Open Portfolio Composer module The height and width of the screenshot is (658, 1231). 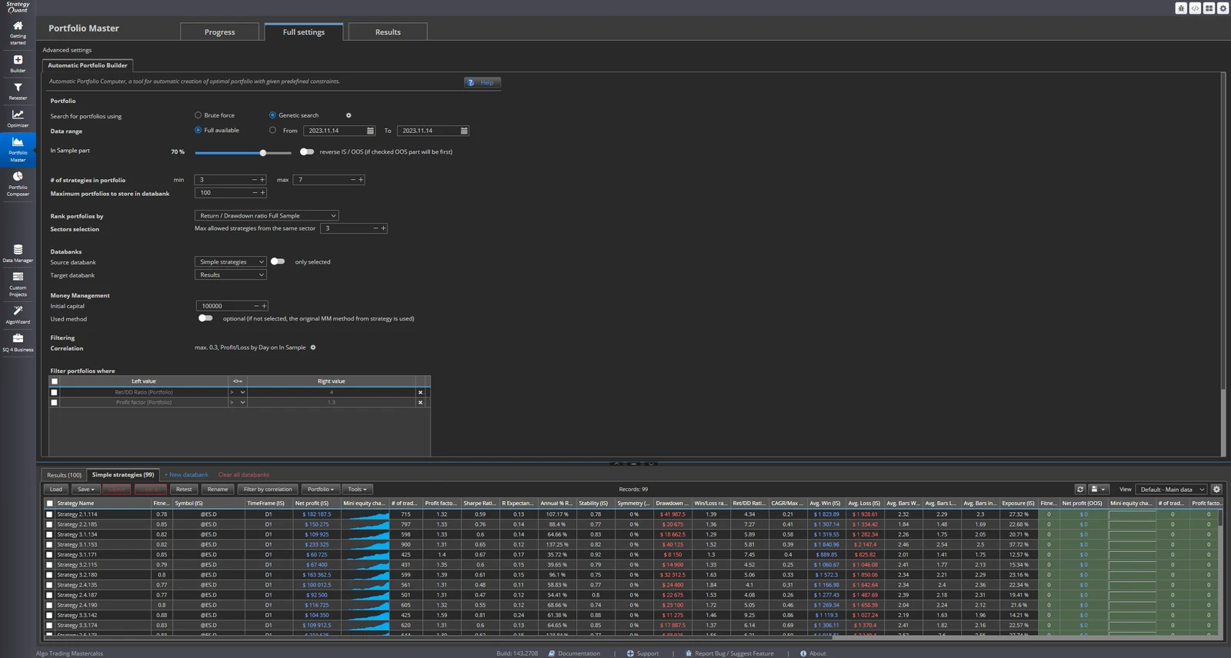[x=18, y=184]
